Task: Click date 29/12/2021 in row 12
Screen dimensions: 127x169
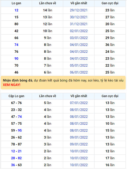Action: [79, 10]
